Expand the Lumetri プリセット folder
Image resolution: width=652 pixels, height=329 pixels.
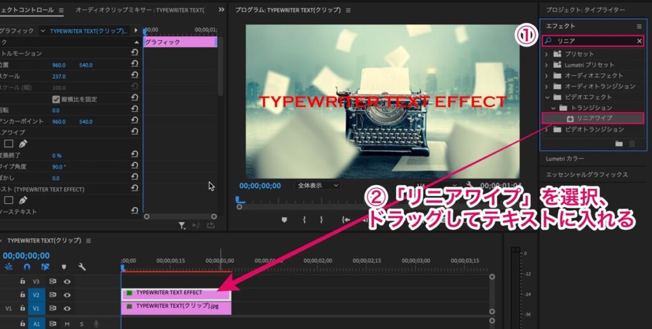[x=546, y=65]
